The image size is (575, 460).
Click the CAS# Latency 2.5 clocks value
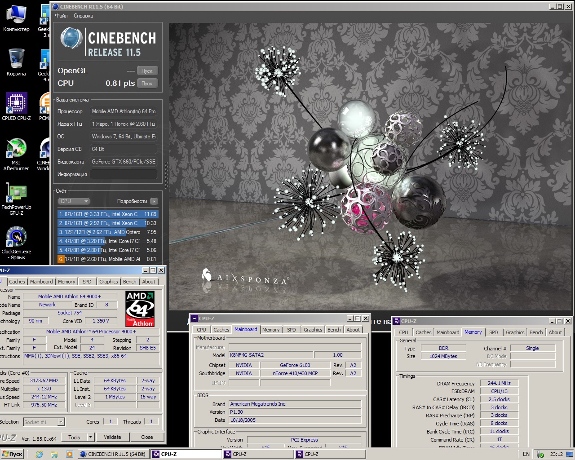pos(499,399)
